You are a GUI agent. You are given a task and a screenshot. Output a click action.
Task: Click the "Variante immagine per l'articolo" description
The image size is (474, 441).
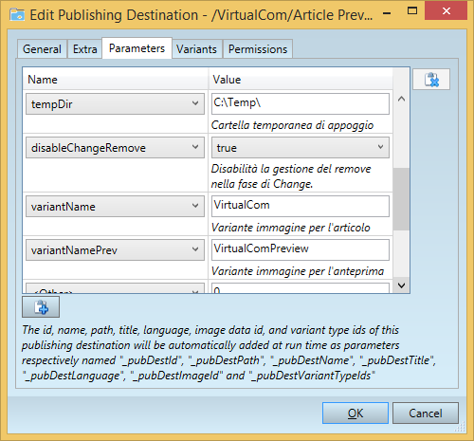coord(290,228)
